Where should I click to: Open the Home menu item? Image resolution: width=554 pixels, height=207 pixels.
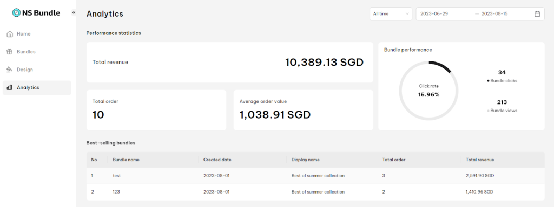tap(37, 34)
